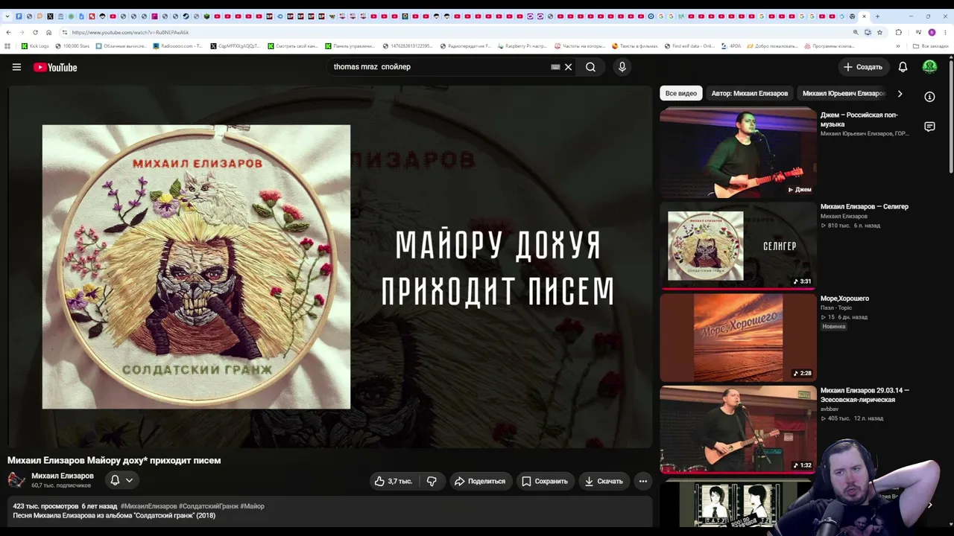Open Михаил Елизаров channel avatar
Image resolution: width=954 pixels, height=536 pixels.
(x=16, y=479)
